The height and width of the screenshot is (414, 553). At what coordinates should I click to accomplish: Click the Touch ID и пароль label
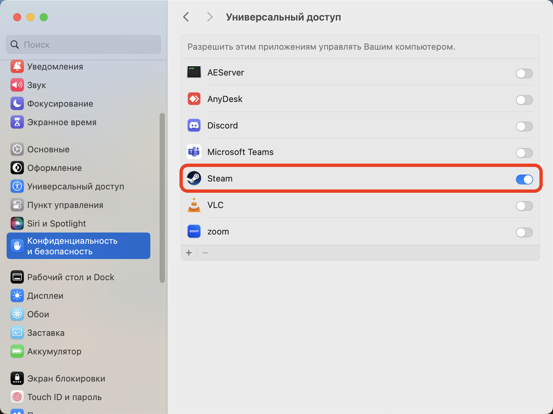pyautogui.click(x=65, y=397)
